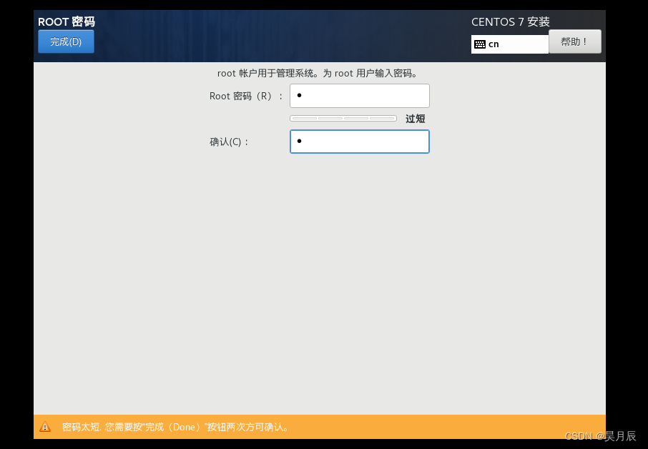Click the 过短 strength label
Screen dimensions: 648x449
[x=416, y=119]
